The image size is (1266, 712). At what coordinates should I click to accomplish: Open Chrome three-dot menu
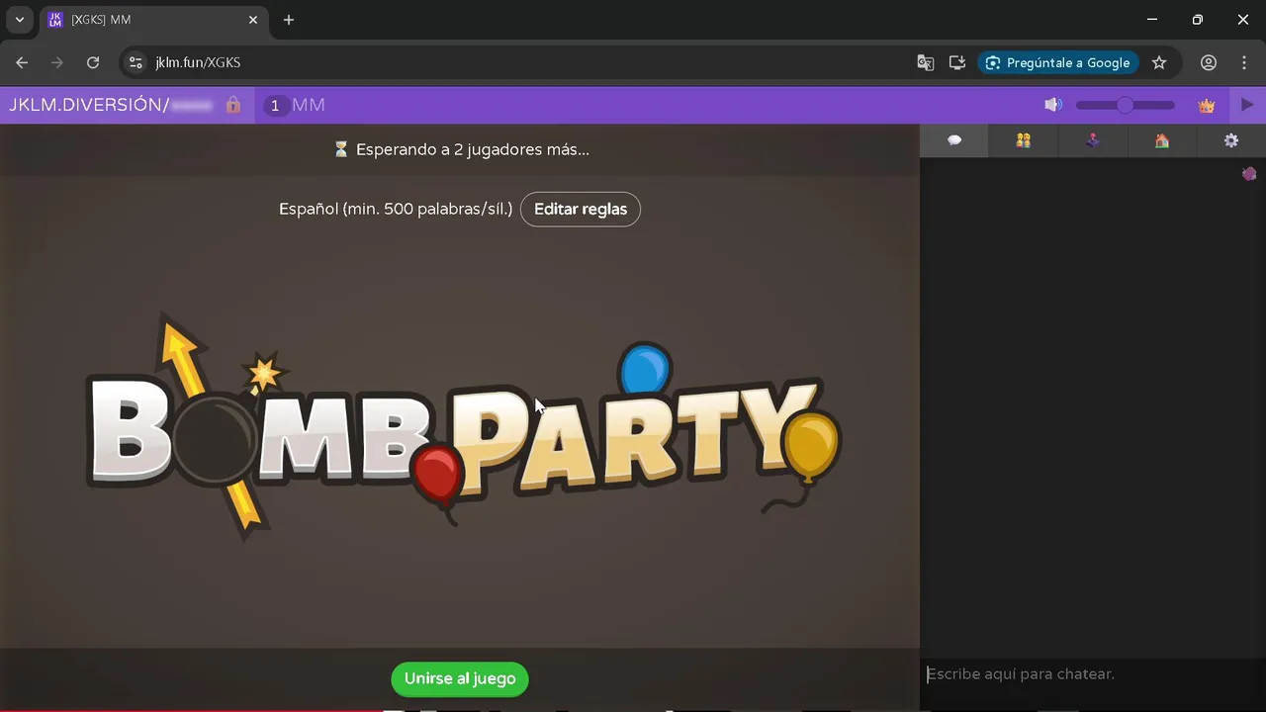coord(1244,62)
